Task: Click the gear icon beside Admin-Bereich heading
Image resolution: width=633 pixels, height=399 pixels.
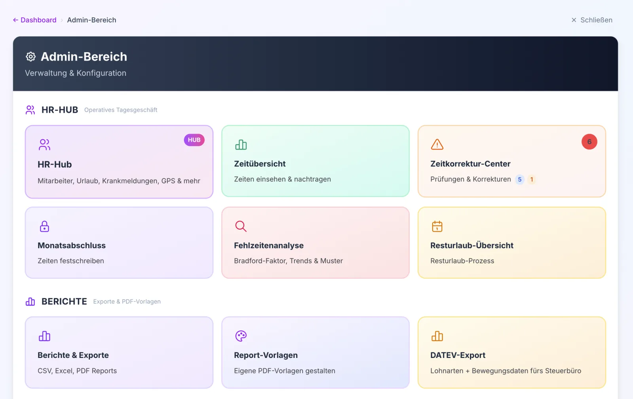Action: coord(30,57)
